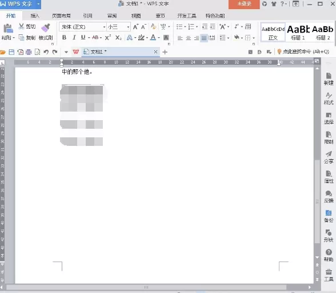This screenshot has height=293, width=336.
Task: Open the numbered list dropdown arrow
Action: click(197, 27)
